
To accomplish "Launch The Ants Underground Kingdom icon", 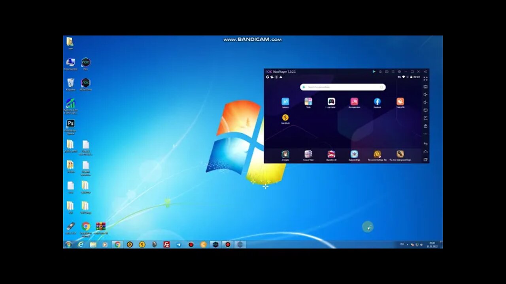I will point(400,154).
